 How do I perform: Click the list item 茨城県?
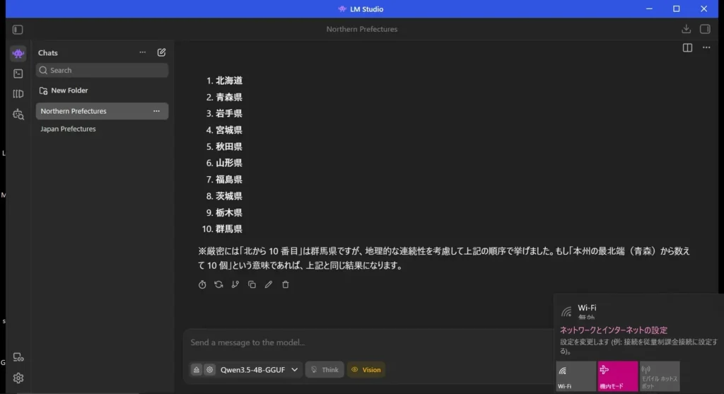click(229, 197)
